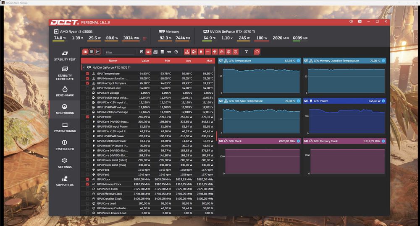Open info for the GPU Temperature graph
420x226 pixels.
point(298,61)
